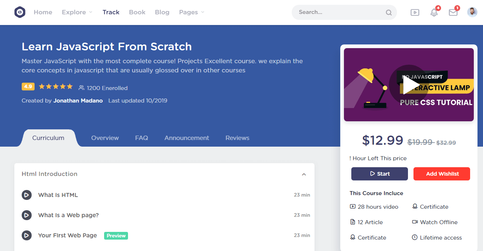The image size is (483, 251).
Task: Open the user profile avatar
Action: (x=472, y=12)
